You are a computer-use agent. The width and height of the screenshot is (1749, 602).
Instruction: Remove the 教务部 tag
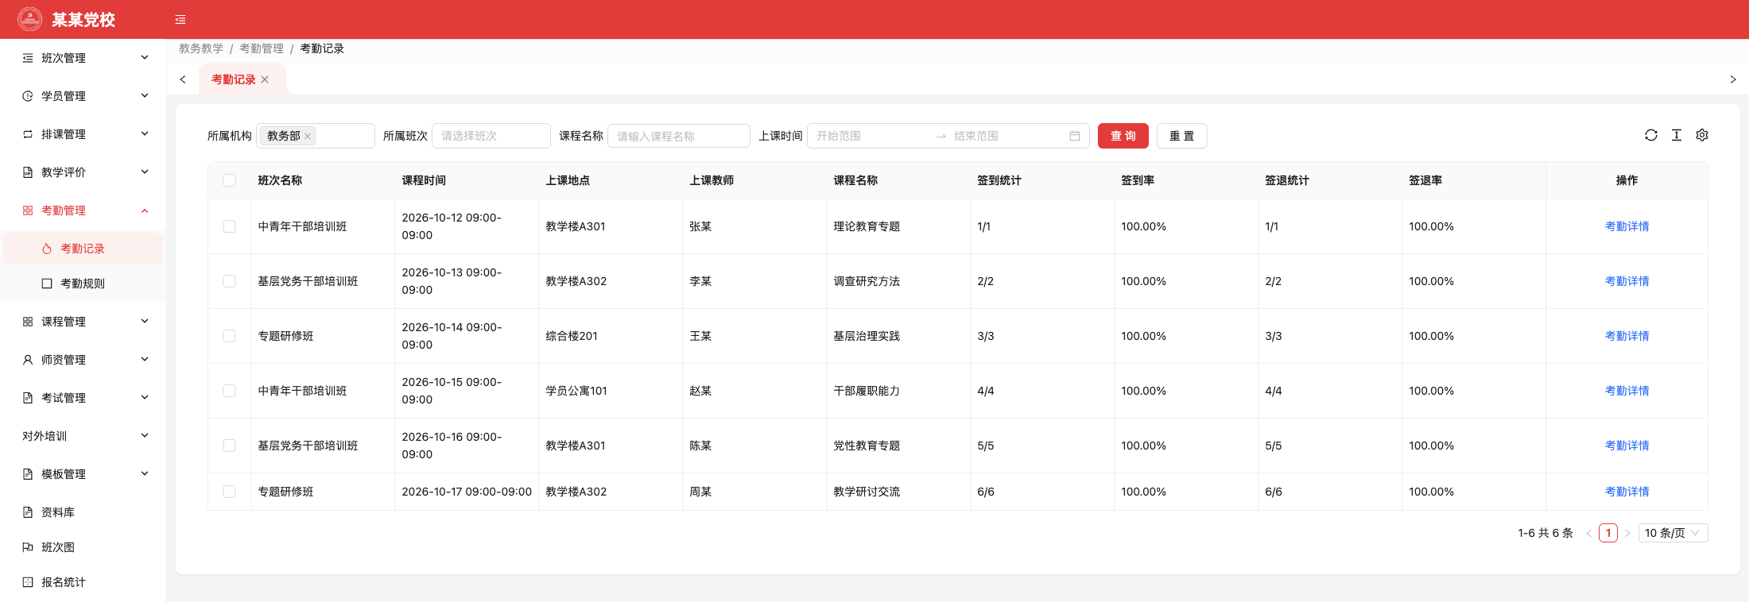(x=308, y=136)
